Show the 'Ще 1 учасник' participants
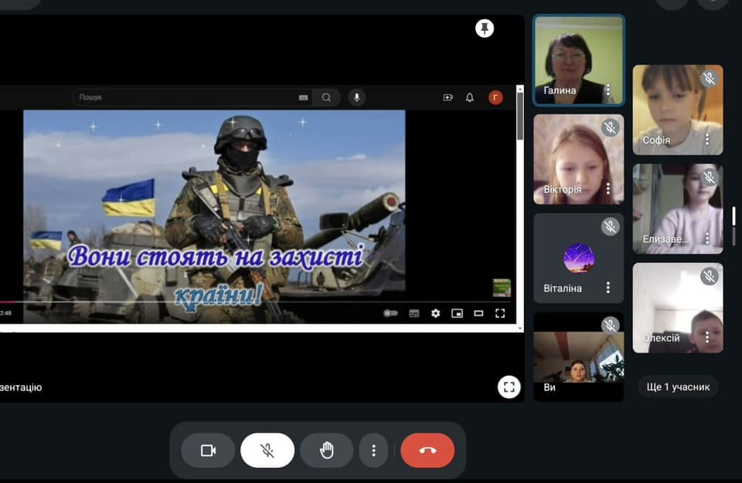The height and width of the screenshot is (483, 742). [678, 387]
